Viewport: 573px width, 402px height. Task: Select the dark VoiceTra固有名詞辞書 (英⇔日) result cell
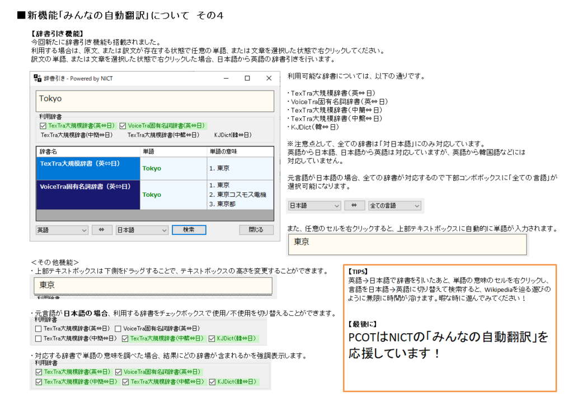(88, 195)
